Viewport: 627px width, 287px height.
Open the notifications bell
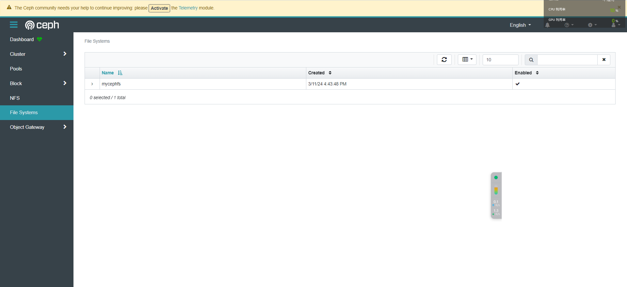pyautogui.click(x=547, y=25)
